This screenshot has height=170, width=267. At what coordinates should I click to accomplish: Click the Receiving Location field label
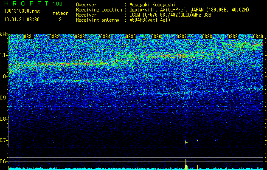(x=99, y=10)
